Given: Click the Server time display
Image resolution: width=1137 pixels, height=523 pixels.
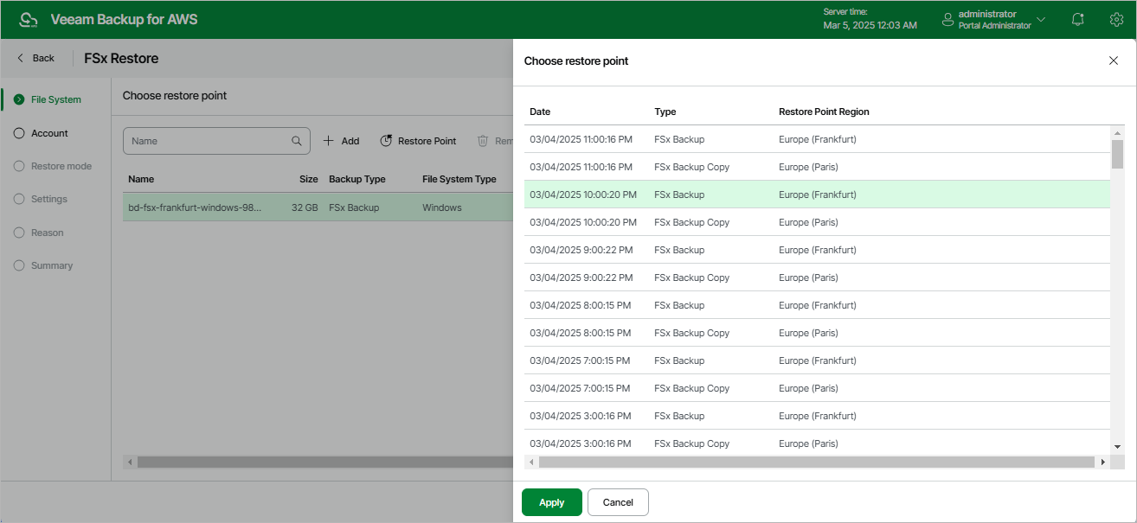Looking at the screenshot, I should pyautogui.click(x=870, y=19).
